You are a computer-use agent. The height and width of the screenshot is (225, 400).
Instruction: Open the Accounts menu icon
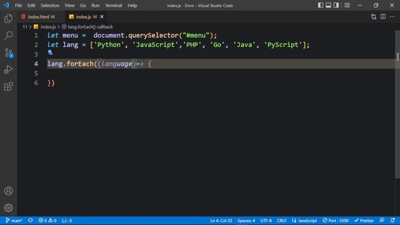point(8,191)
